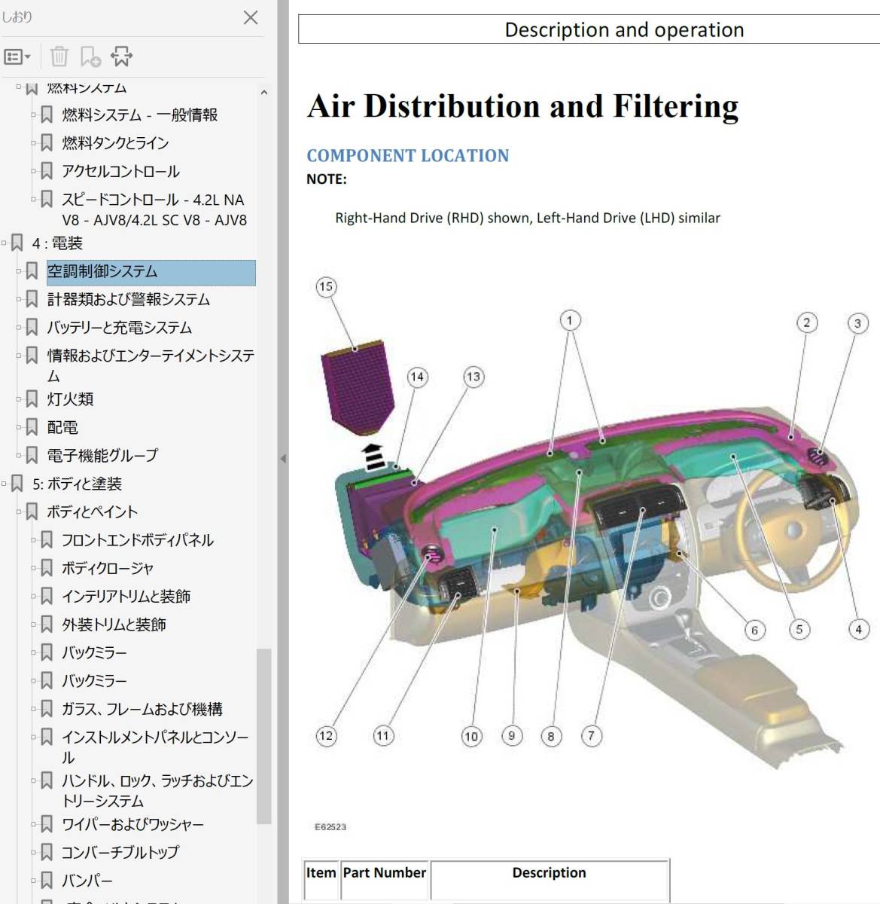The height and width of the screenshot is (904, 880).
Task: Click bookmark icon beside 4 : 電装
Action: tap(17, 243)
